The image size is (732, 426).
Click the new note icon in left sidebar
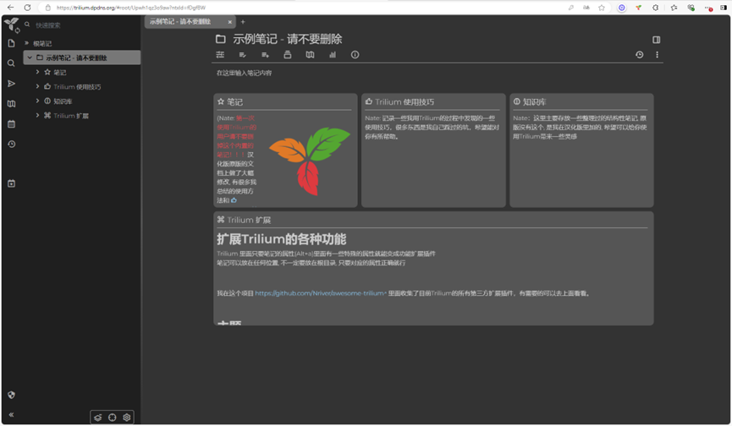[x=11, y=43]
